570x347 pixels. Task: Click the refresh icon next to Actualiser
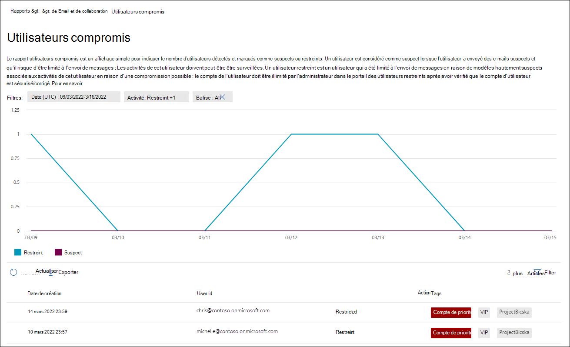tap(13, 272)
